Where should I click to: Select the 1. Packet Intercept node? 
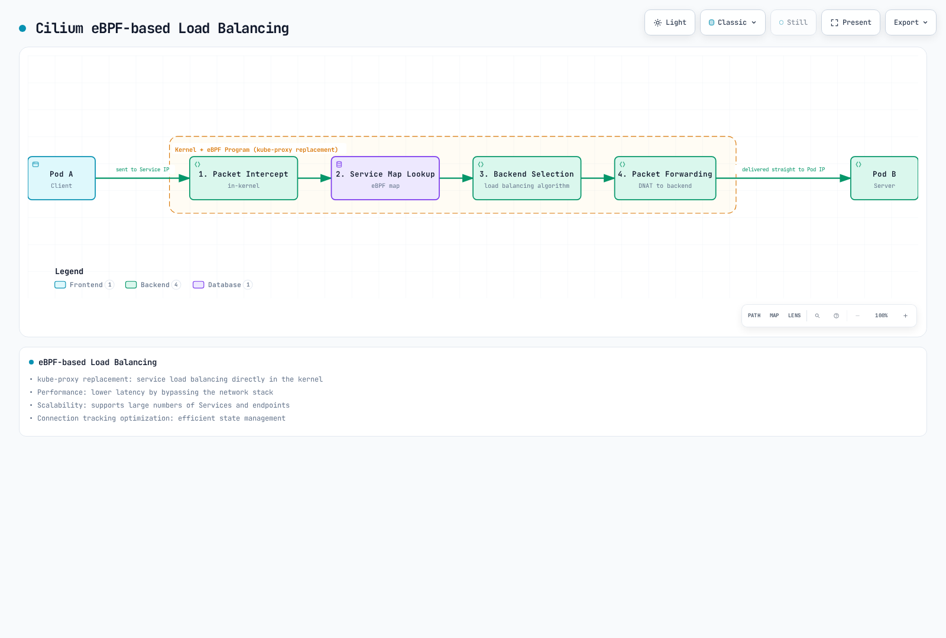click(244, 178)
